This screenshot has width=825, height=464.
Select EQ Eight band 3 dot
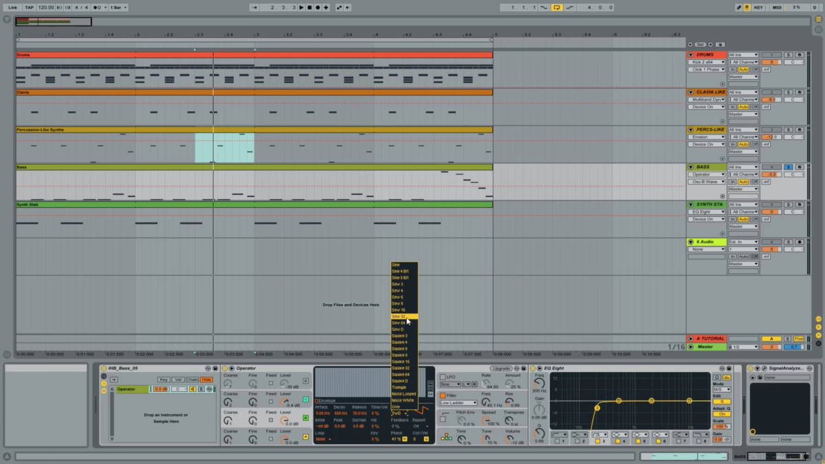(x=597, y=408)
